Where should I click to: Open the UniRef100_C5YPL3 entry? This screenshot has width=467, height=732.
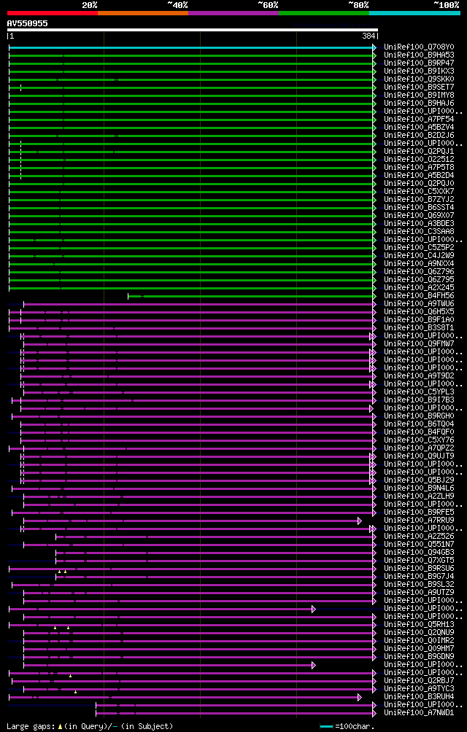tap(419, 392)
